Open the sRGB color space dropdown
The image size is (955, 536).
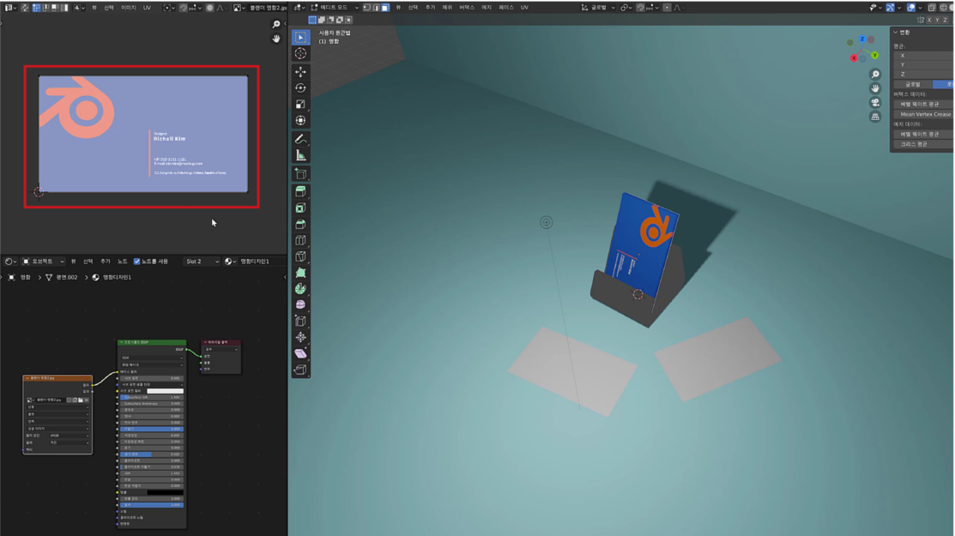(70, 436)
